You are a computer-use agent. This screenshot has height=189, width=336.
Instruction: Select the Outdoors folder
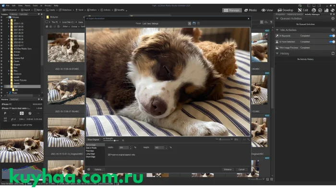17,74
